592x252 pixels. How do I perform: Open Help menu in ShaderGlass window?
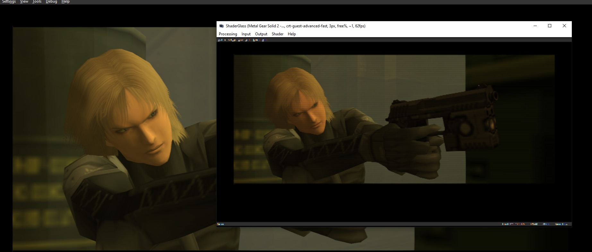pos(292,34)
